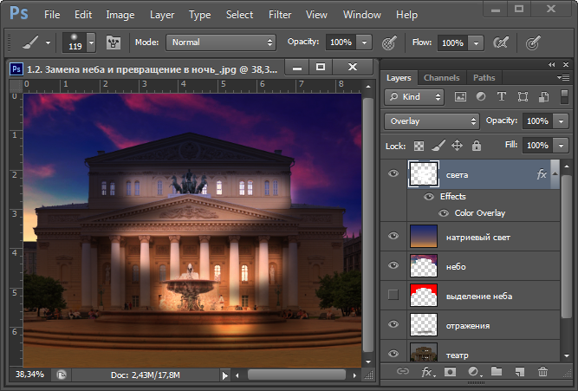This screenshot has width=578, height=391.
Task: Show the выделение неба layer
Action: pos(393,295)
